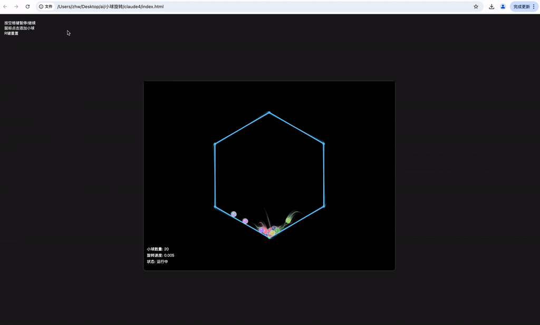Open the downloads icon
This screenshot has width=540, height=325.
pos(491,6)
